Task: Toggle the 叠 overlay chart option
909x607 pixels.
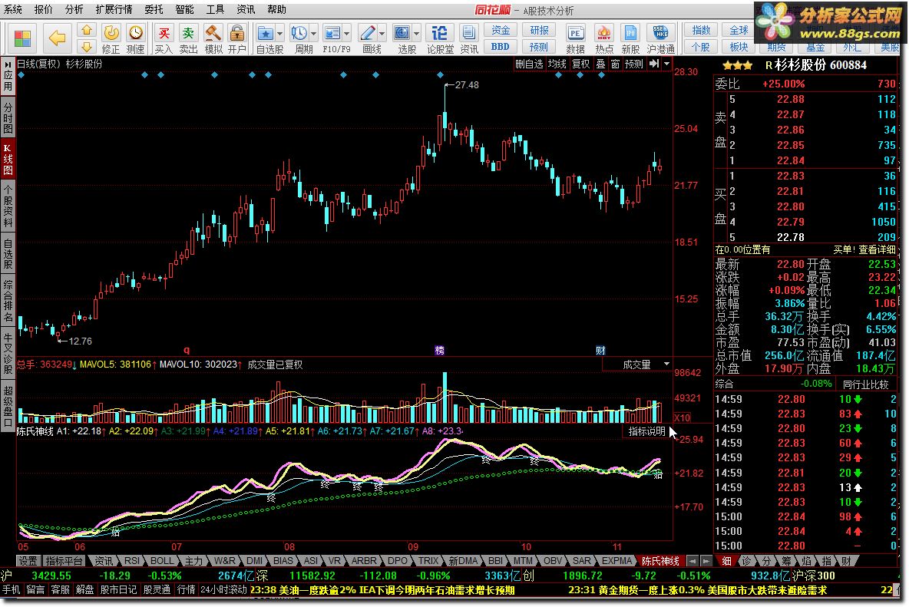Action: pyautogui.click(x=600, y=64)
